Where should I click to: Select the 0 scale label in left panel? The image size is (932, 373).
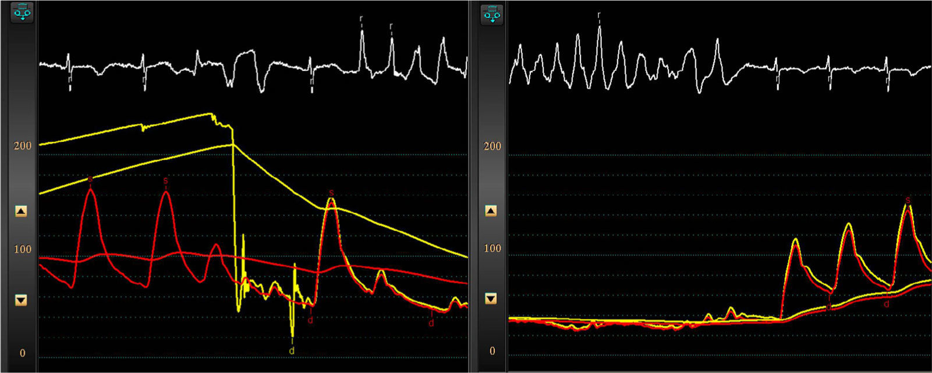23,353
